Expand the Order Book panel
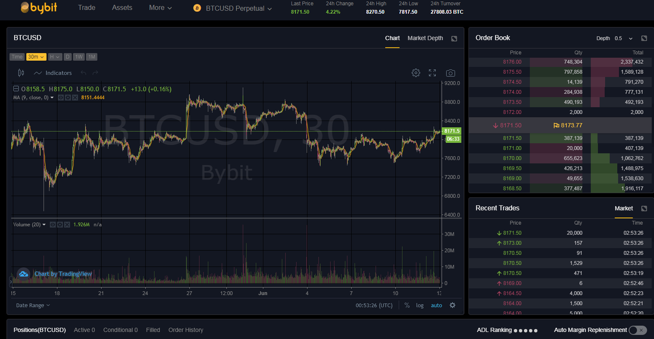The image size is (654, 339). pos(644,38)
